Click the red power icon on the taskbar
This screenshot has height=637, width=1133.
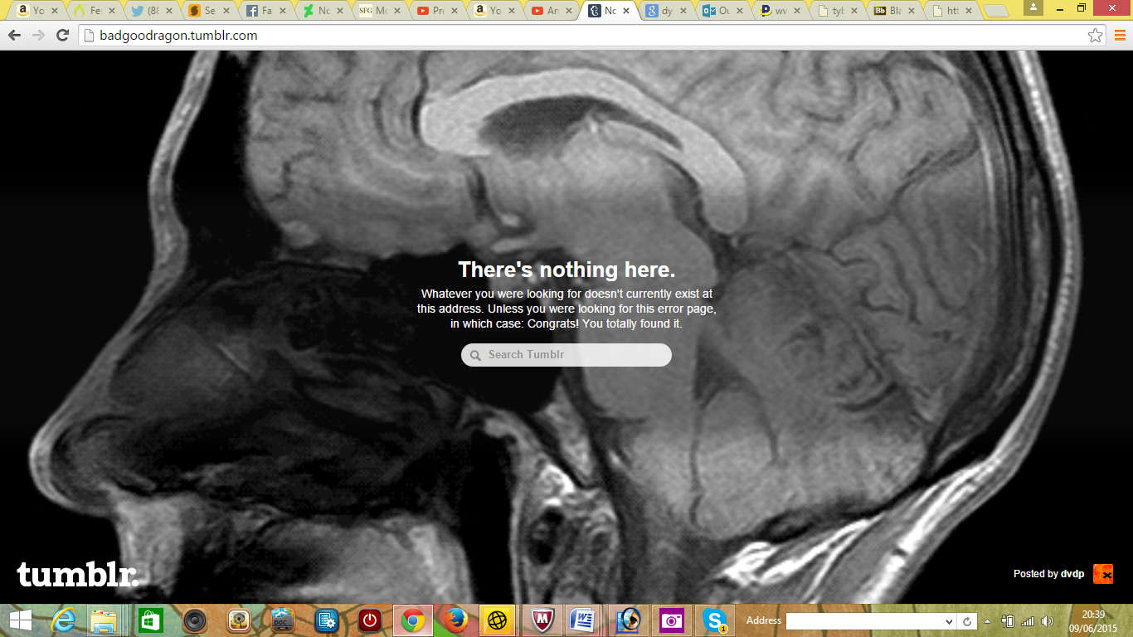pos(370,620)
